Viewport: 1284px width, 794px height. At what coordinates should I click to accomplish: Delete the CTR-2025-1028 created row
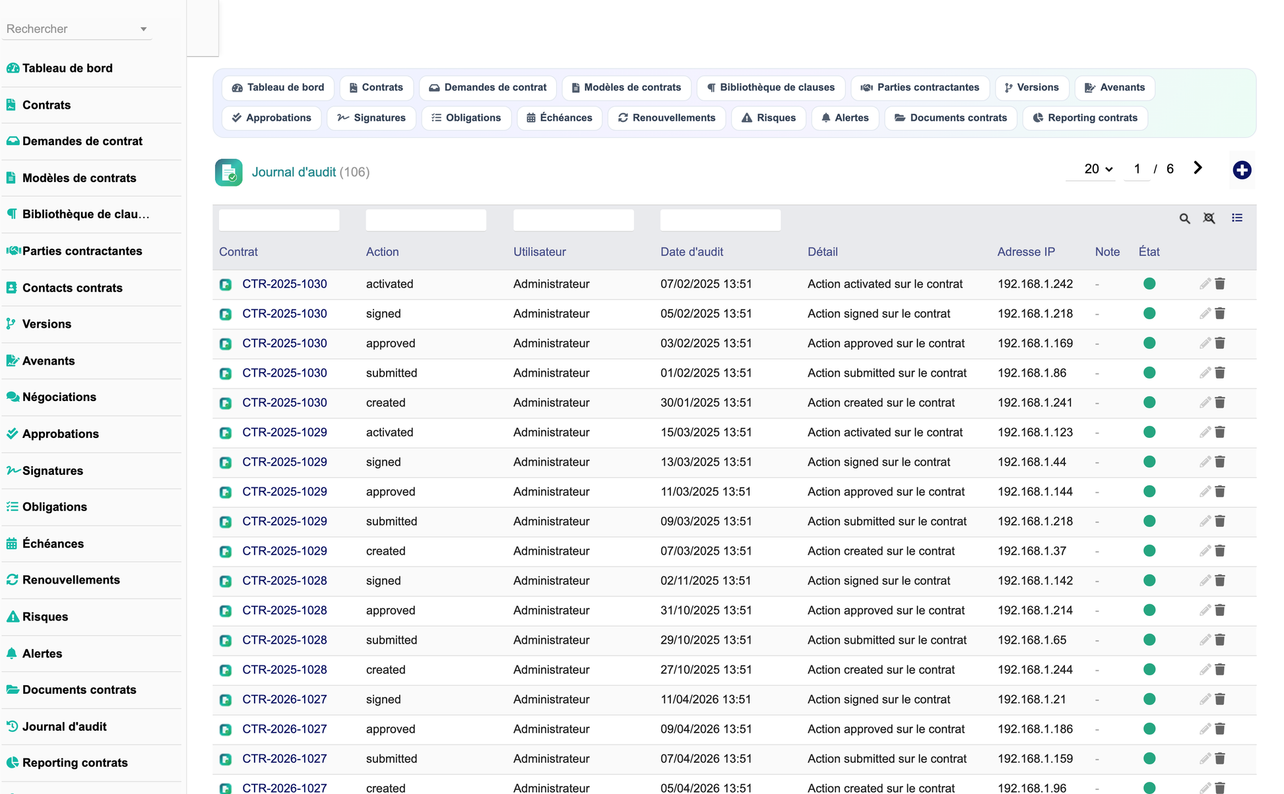click(x=1220, y=669)
